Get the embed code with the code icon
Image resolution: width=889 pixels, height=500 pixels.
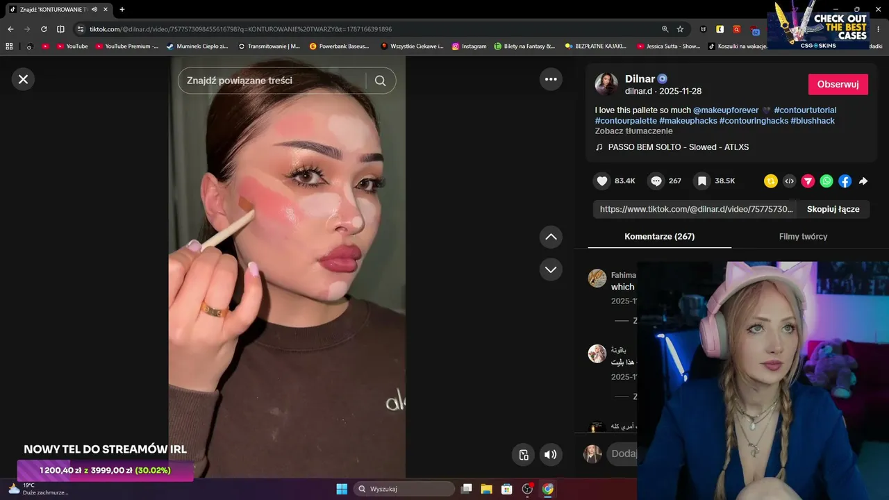tap(789, 181)
